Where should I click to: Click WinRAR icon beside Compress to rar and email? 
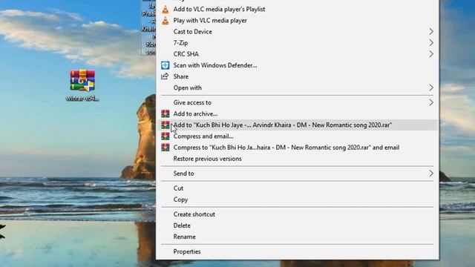[165, 148]
